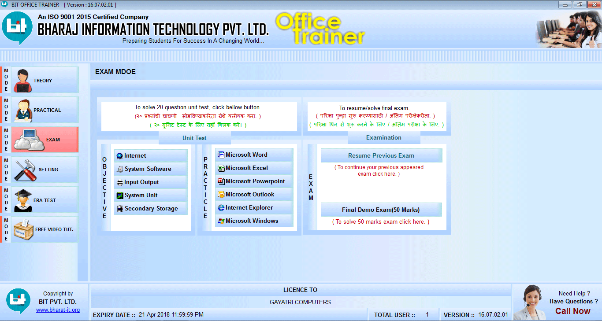Screen dimensions: 602x321
Task: Click the Microsoft Windows flag icon
Action: pyautogui.click(x=221, y=221)
